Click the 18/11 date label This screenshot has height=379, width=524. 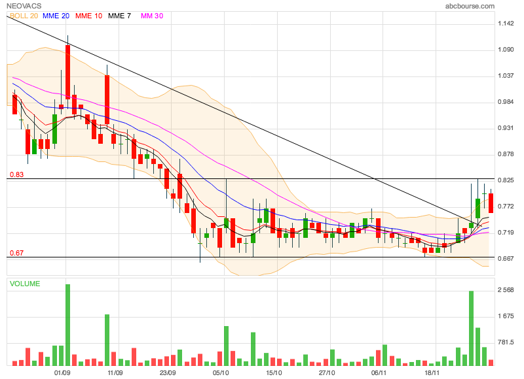pyautogui.click(x=432, y=372)
